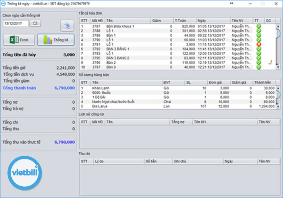Image resolution: width=283 pixels, height=198 pixels.
Task: Click the green check icon for invoice 3792
Action: (x=259, y=49)
